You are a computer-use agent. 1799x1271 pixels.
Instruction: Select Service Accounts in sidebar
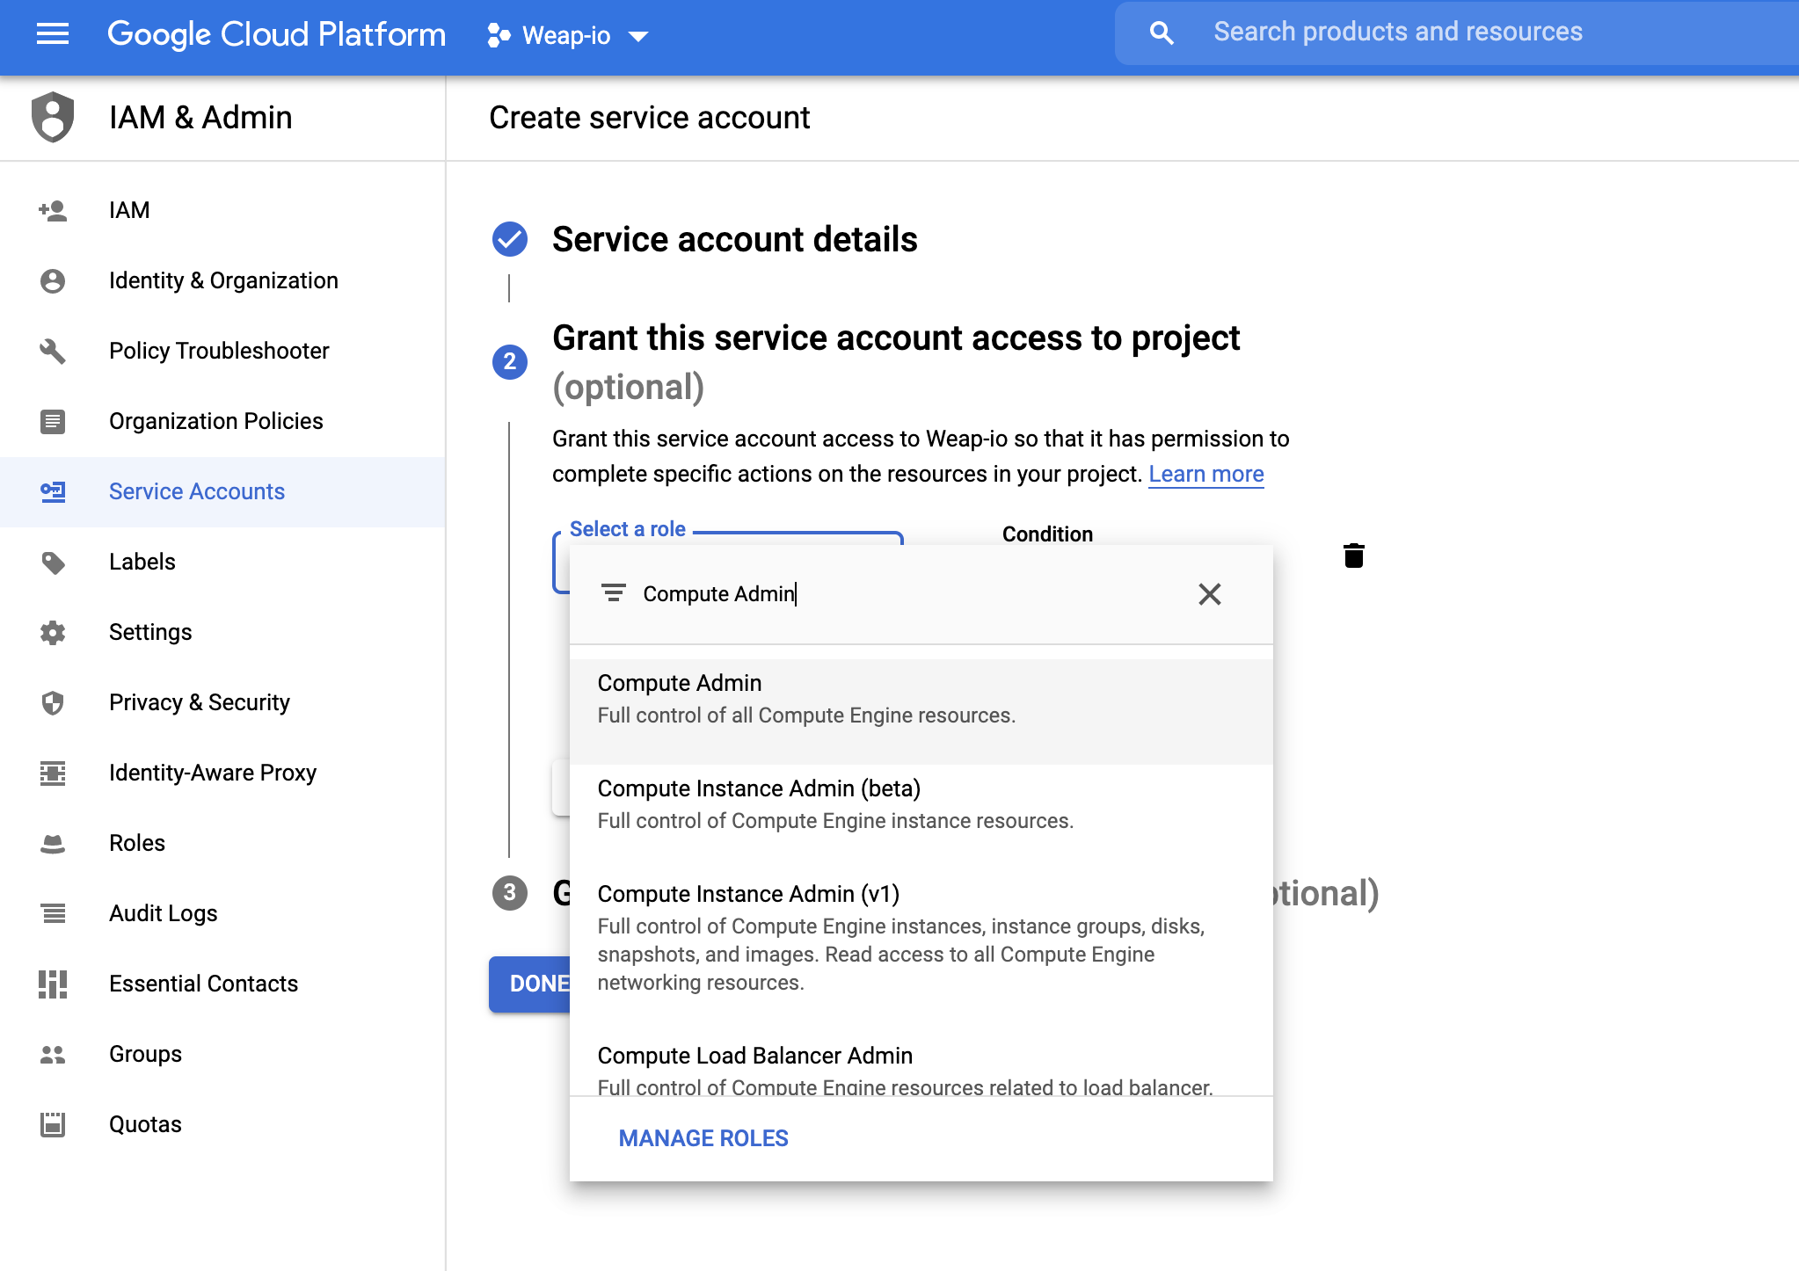point(222,491)
